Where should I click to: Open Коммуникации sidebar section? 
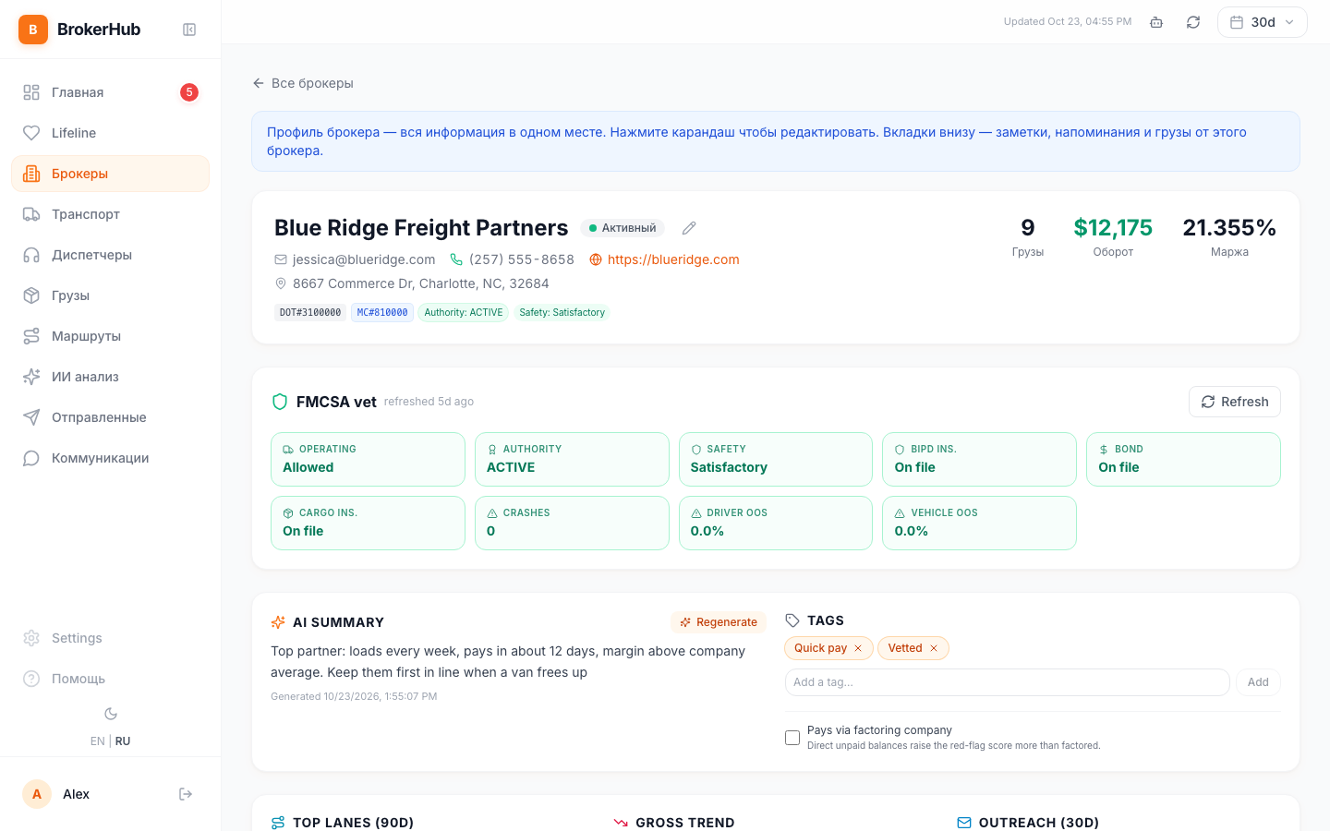tap(110, 458)
